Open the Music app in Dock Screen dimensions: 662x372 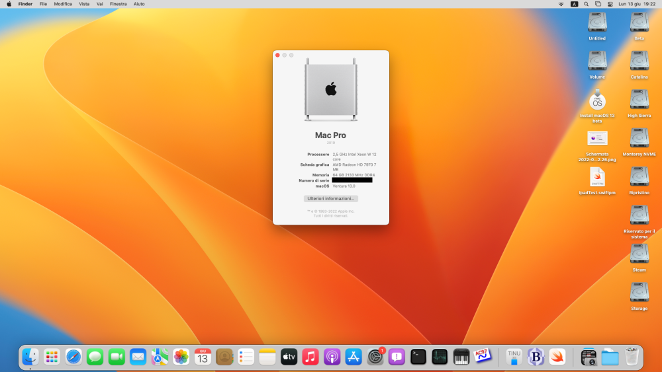coord(310,357)
